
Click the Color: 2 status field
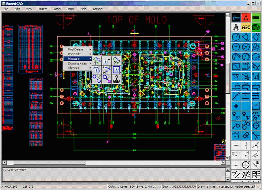click(x=113, y=186)
